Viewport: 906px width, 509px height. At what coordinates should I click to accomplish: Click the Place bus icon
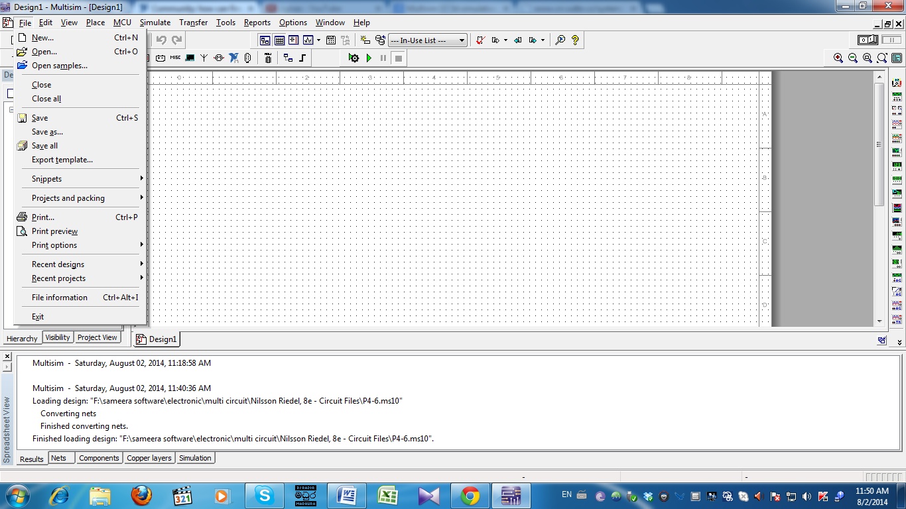[302, 58]
